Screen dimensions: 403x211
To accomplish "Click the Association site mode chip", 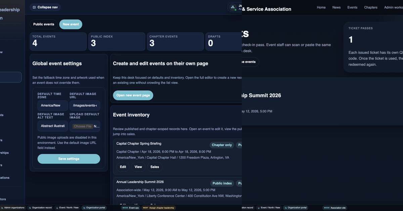I will (334, 208).
